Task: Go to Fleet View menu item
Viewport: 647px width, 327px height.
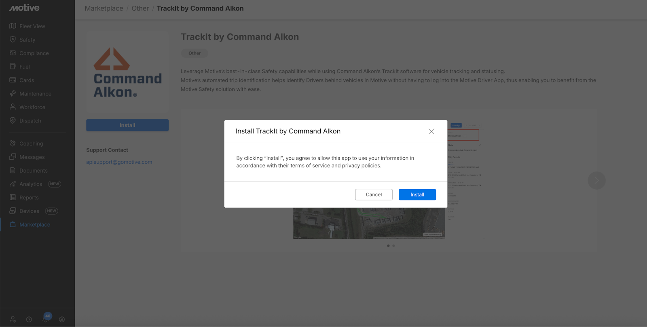Action: click(x=32, y=26)
